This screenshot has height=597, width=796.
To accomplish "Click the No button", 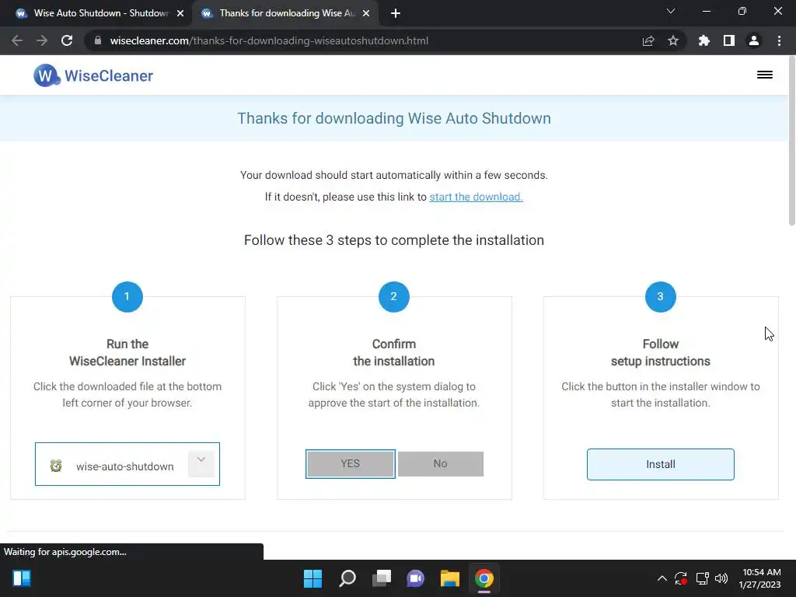I will point(440,463).
